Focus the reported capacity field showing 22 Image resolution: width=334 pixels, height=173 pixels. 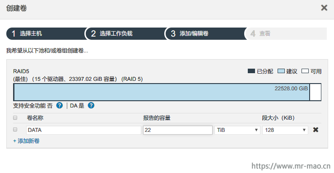point(178,130)
